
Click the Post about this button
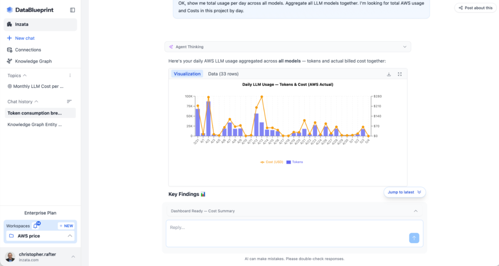pos(476,8)
